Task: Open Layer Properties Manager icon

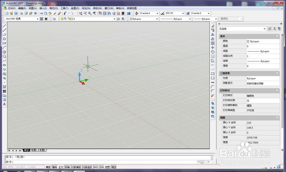Action: point(54,19)
